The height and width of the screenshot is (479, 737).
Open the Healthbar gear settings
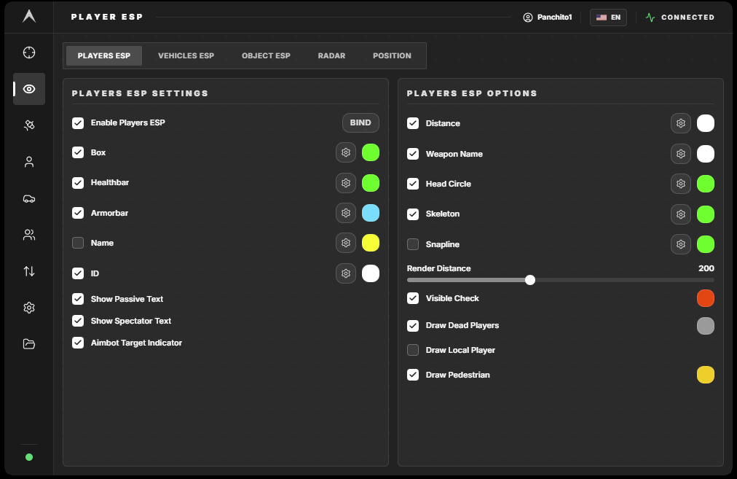(x=346, y=182)
